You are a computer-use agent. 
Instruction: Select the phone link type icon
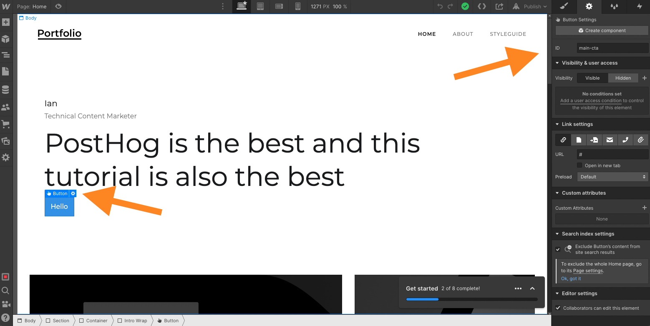pos(625,140)
